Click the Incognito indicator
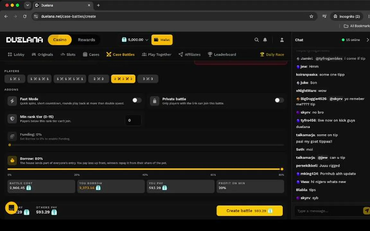This screenshot has height=231, width=370. pos(347,16)
